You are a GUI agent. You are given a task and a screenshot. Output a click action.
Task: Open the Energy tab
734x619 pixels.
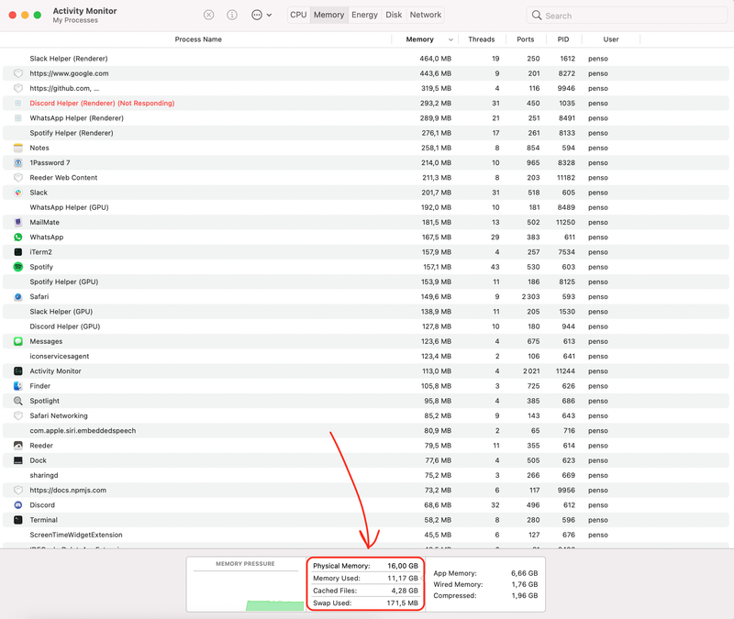point(364,15)
